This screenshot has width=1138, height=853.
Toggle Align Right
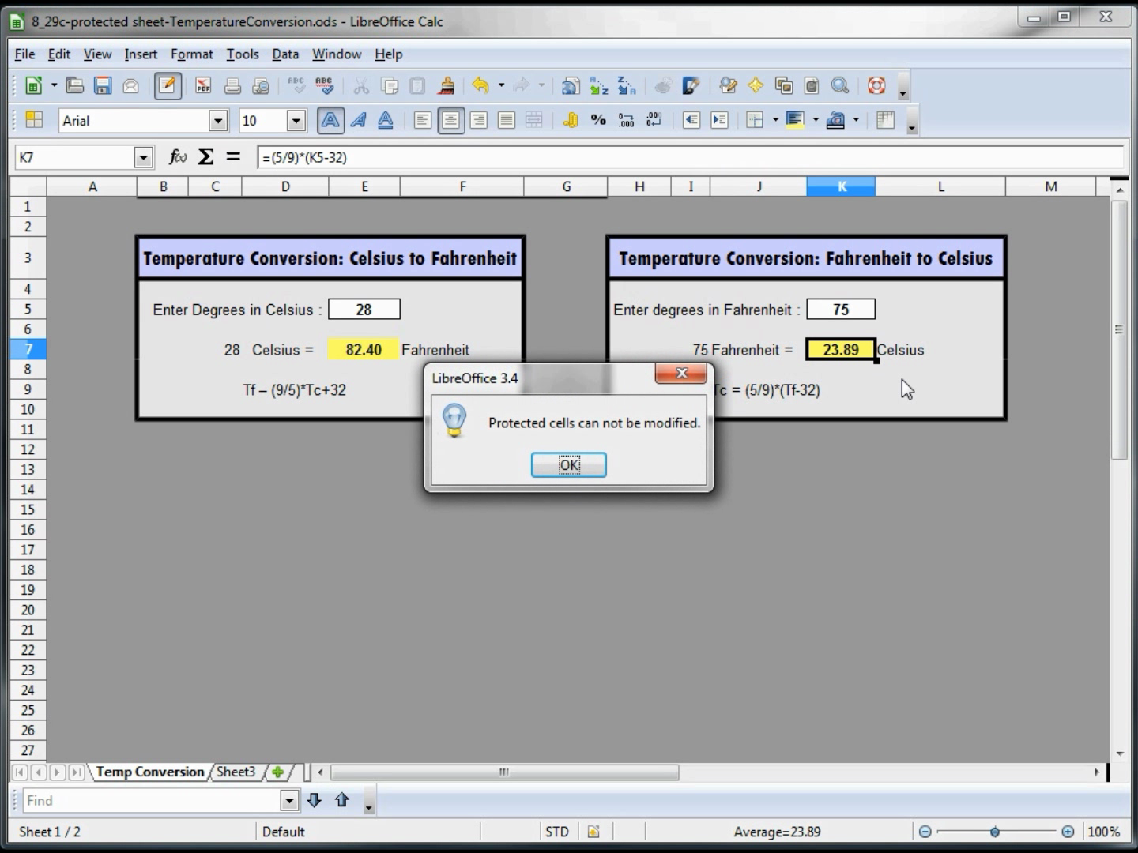tap(479, 120)
